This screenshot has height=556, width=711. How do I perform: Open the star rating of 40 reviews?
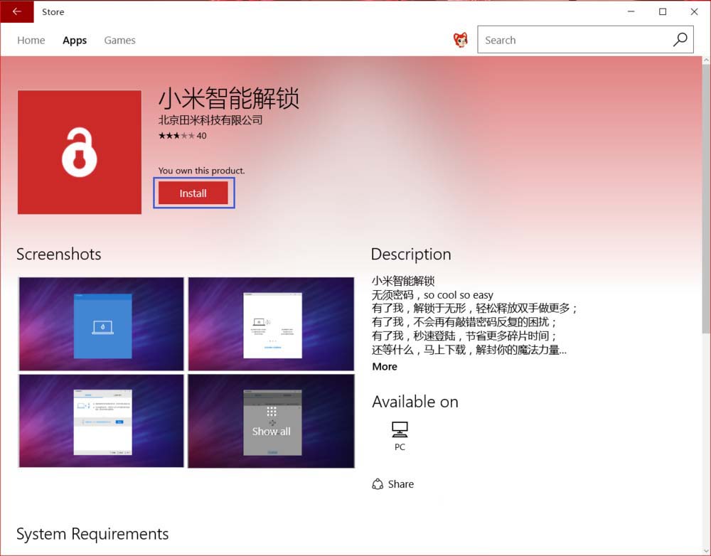(182, 136)
